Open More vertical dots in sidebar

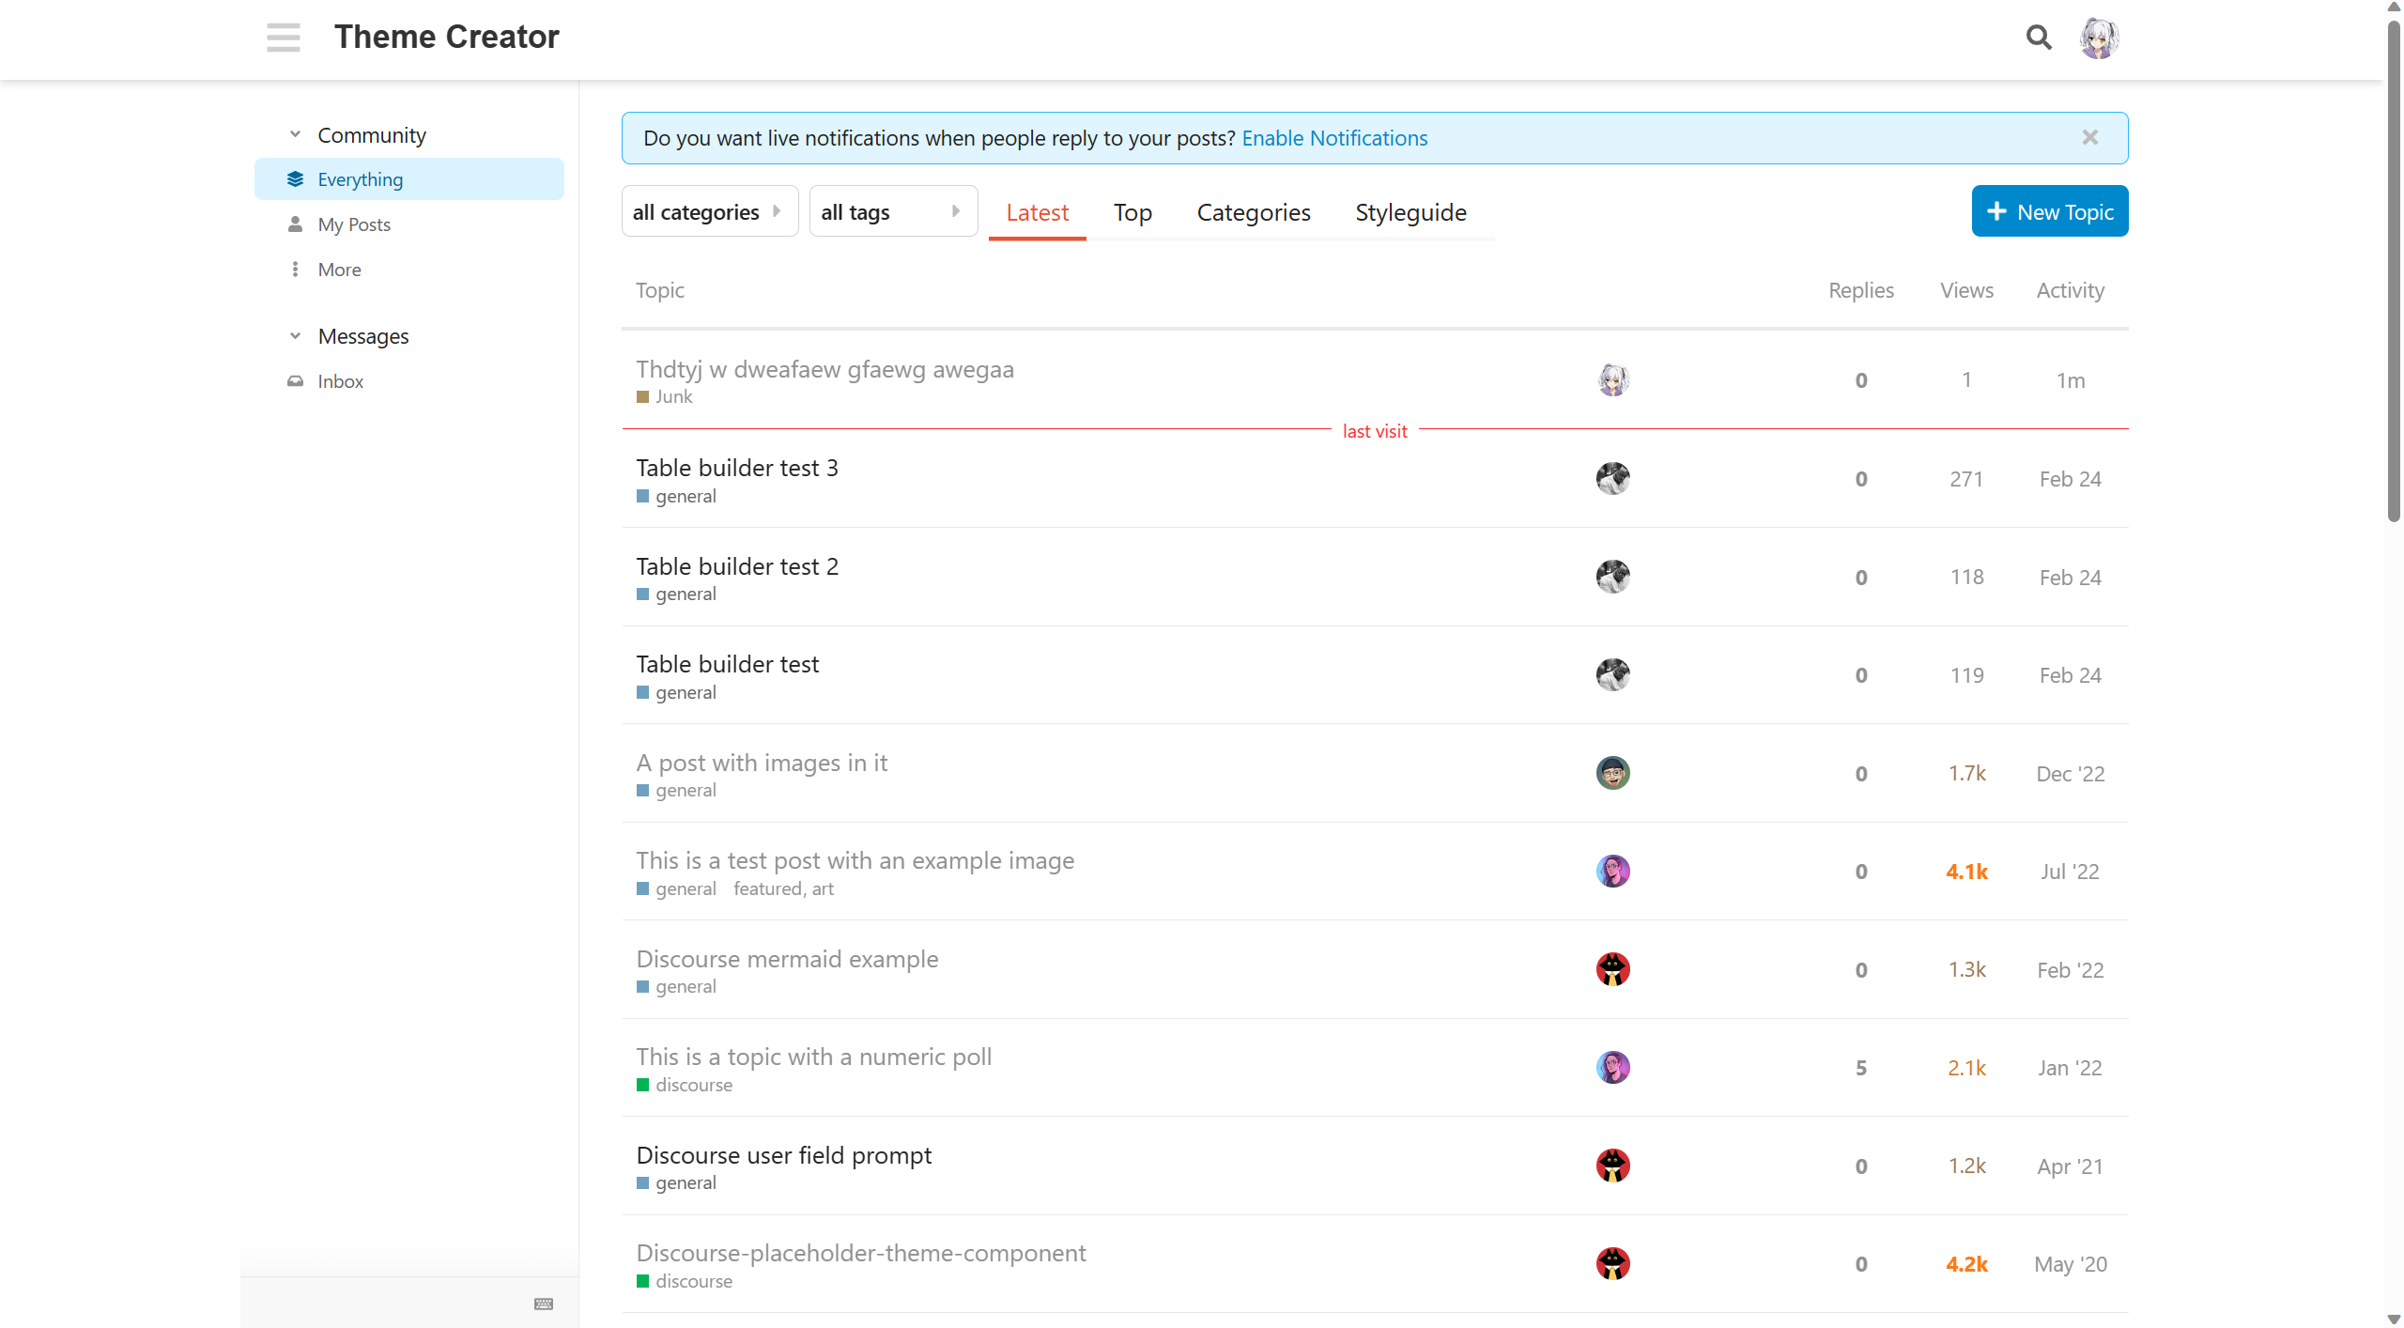coord(295,270)
